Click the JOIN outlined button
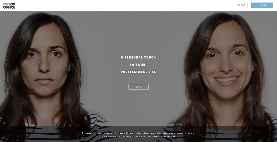The image size is (277, 142). [138, 87]
